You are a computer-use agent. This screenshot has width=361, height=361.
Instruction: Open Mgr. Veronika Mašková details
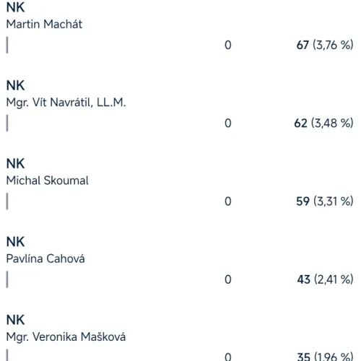(x=66, y=337)
